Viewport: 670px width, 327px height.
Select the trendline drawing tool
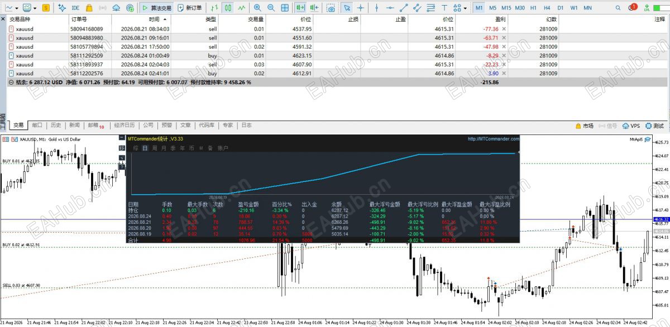click(x=404, y=8)
